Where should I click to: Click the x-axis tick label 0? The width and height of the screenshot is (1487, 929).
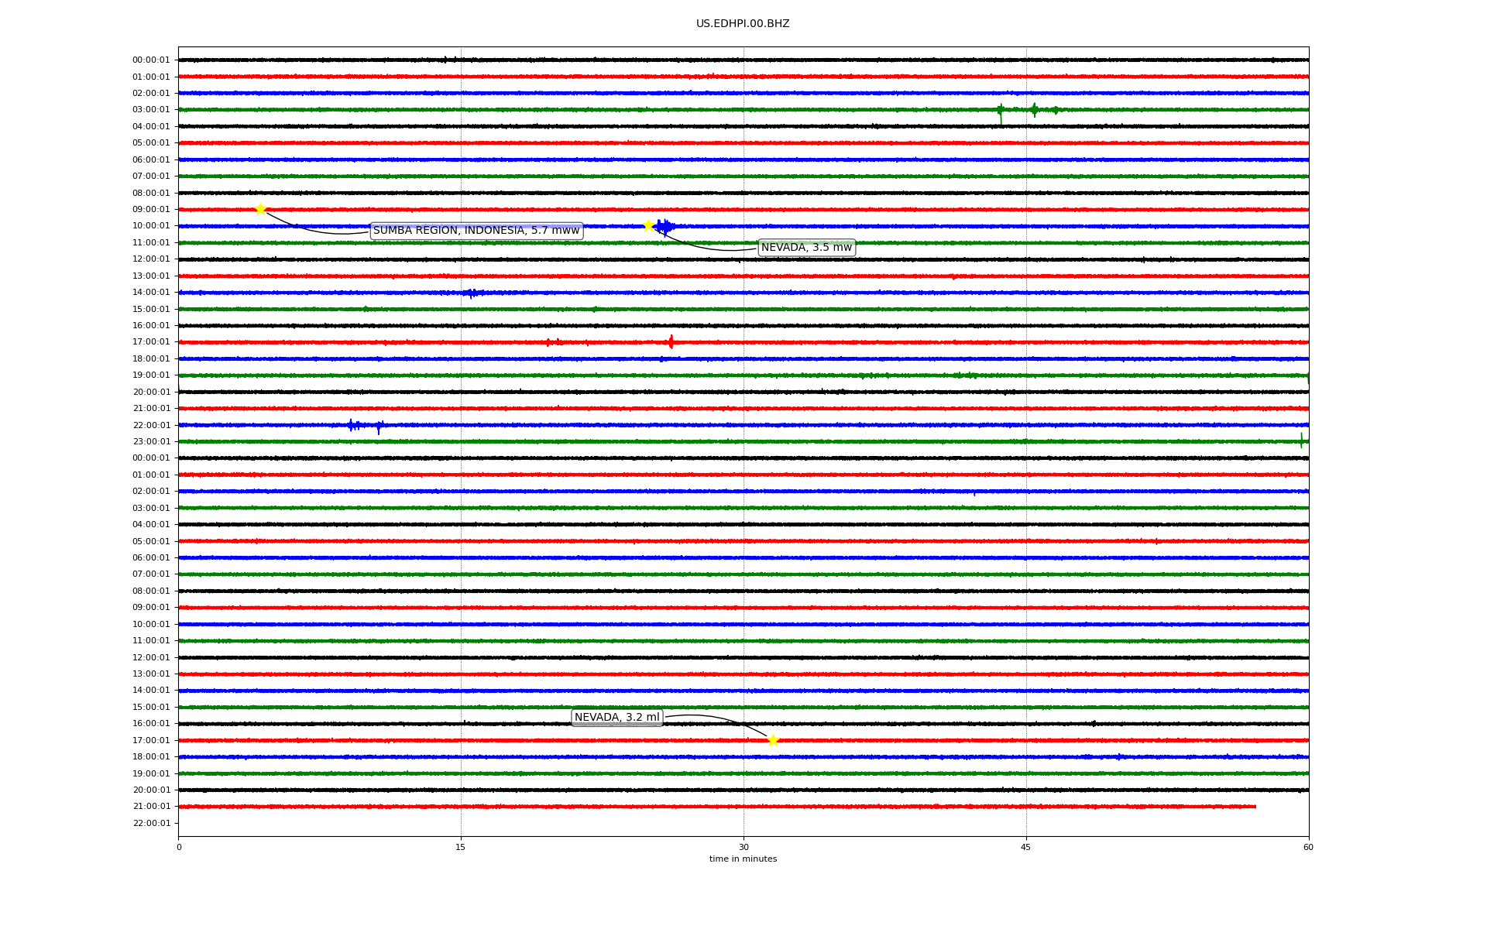click(x=179, y=847)
